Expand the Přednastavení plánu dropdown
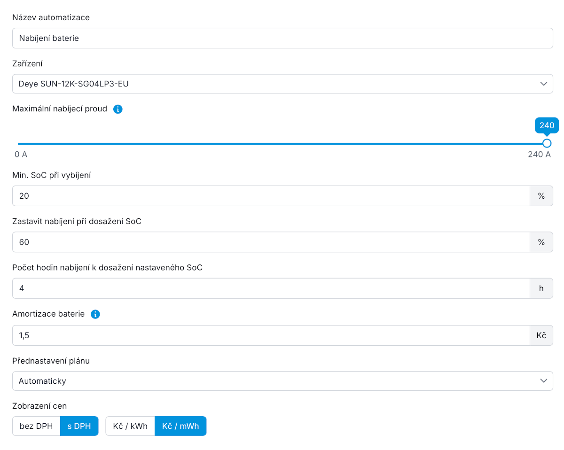Viewport: 564px width, 450px height. tap(282, 381)
